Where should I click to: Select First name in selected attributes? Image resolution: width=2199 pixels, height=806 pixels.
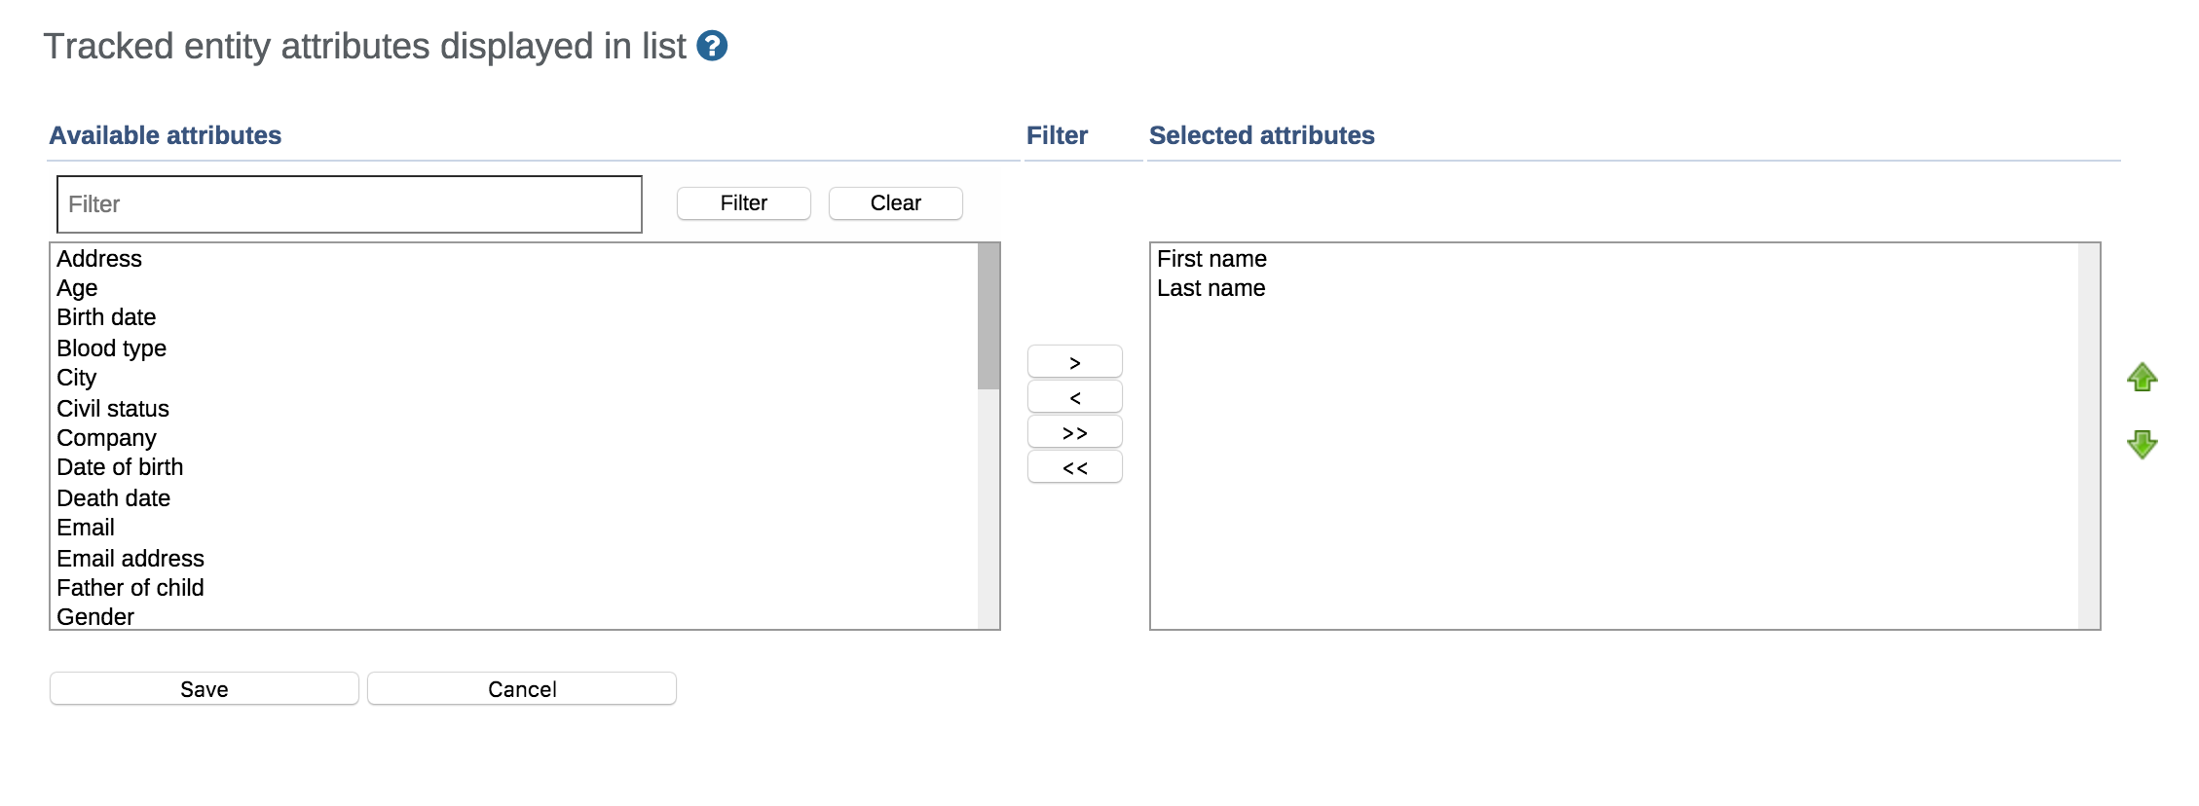coord(1211,259)
